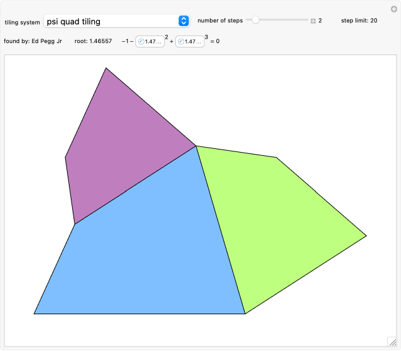Click the number of steps slider handle

point(256,20)
